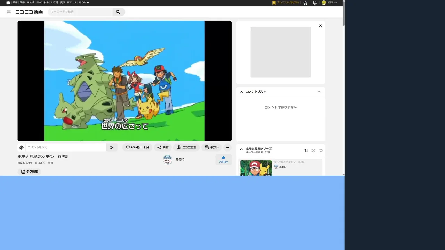
Task: Collapse the コメントリスト panel
Action: [241, 92]
